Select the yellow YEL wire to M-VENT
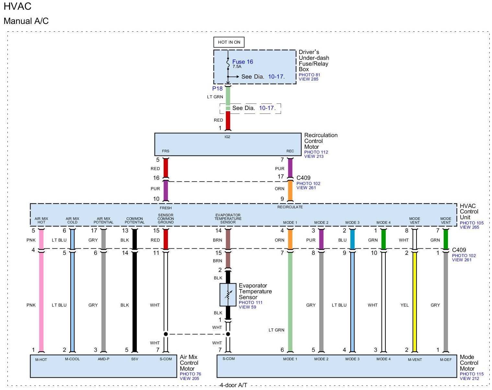 click(x=415, y=301)
